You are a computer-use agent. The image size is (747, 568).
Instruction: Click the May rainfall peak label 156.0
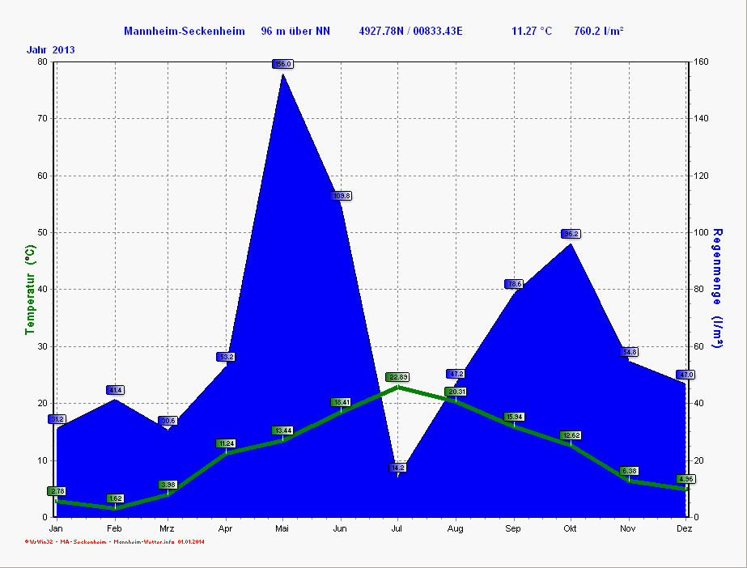(282, 64)
